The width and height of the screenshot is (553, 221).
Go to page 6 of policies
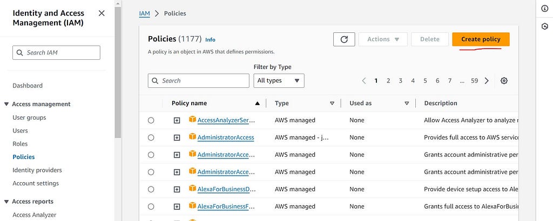[437, 81]
